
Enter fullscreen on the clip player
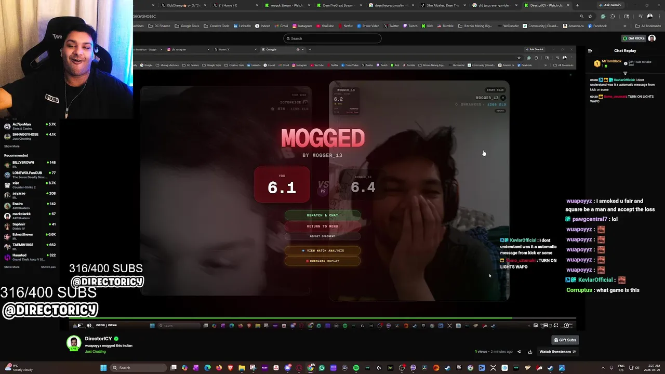pos(556,326)
